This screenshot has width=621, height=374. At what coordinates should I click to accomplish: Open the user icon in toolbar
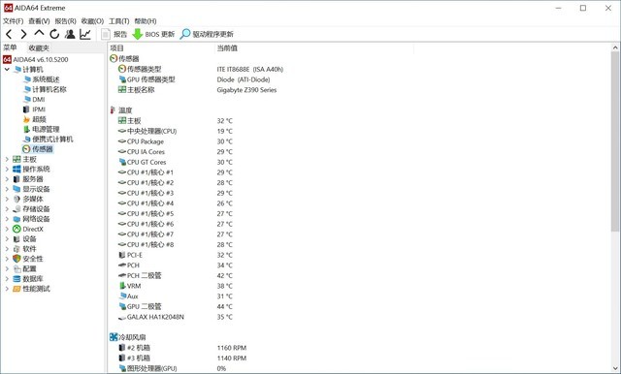coord(70,34)
